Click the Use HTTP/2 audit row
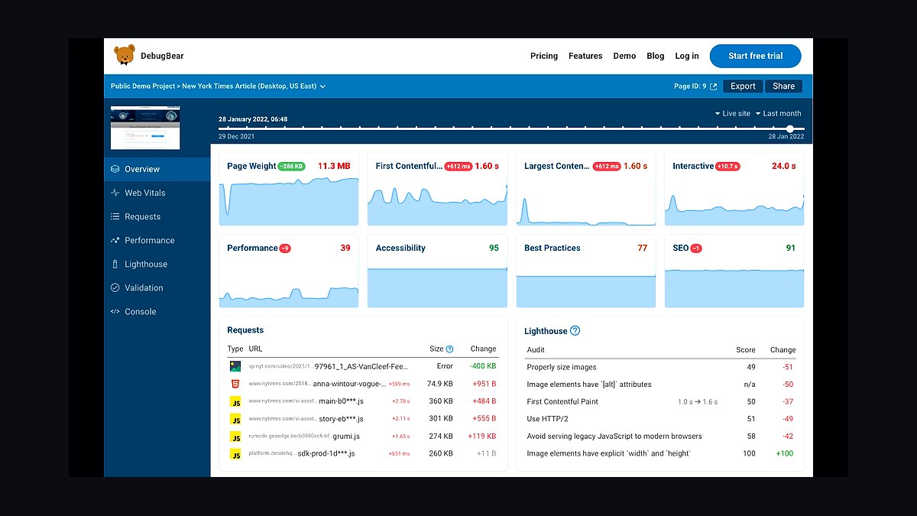This screenshot has height=516, width=917. coord(660,419)
